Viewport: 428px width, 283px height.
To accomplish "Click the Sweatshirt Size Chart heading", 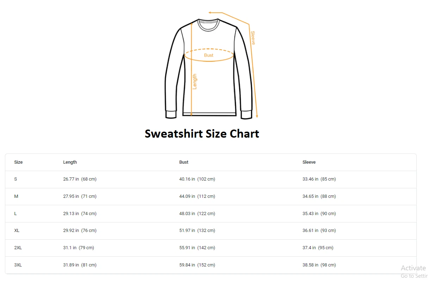I will pos(202,134).
